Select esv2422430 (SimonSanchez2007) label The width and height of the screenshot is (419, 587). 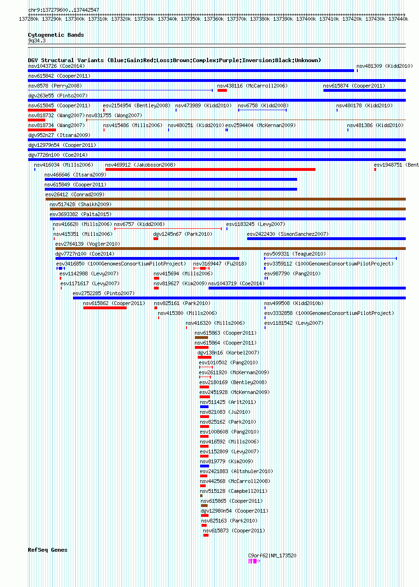(288, 234)
